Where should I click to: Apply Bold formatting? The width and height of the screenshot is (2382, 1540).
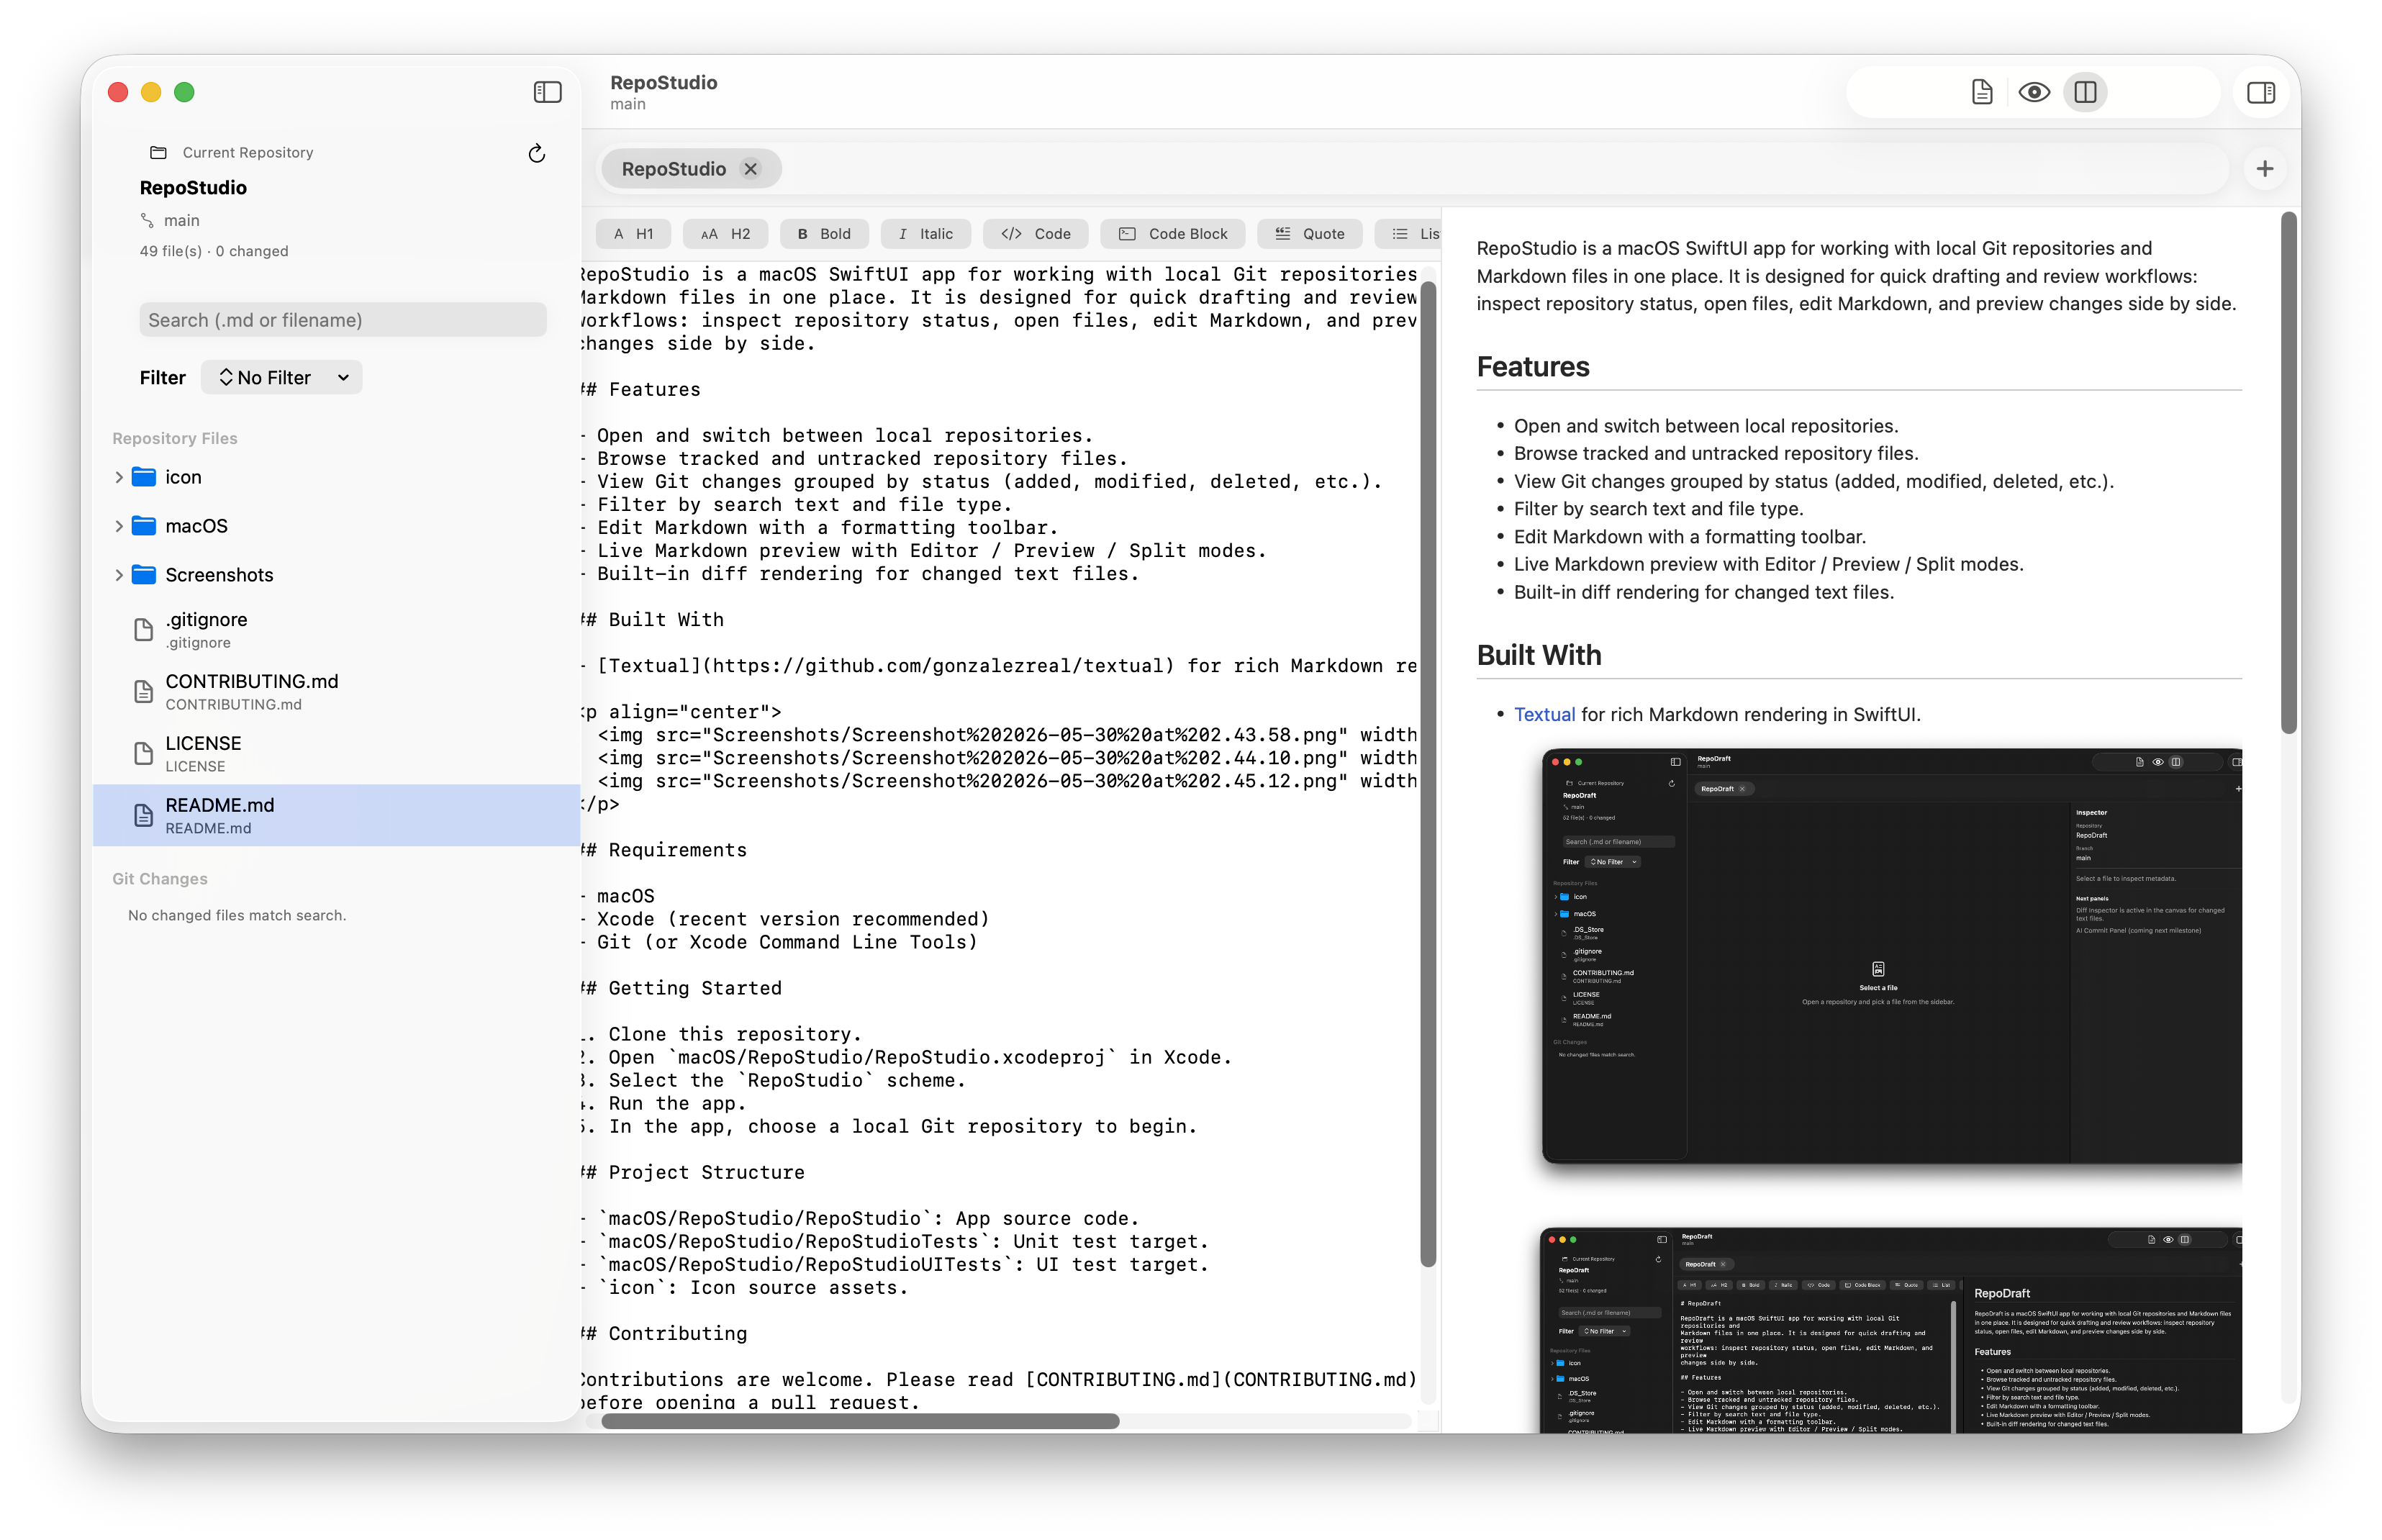click(824, 234)
